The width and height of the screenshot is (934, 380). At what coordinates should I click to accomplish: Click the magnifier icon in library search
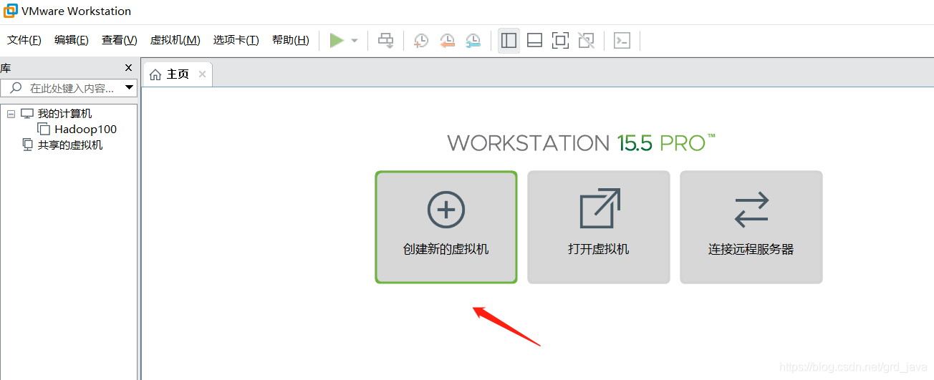click(x=16, y=88)
